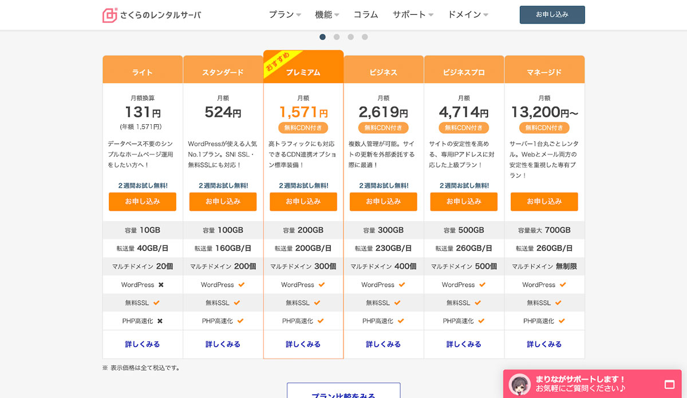Open the chat window icon in support banner
This screenshot has width=687, height=398.
tap(669, 384)
